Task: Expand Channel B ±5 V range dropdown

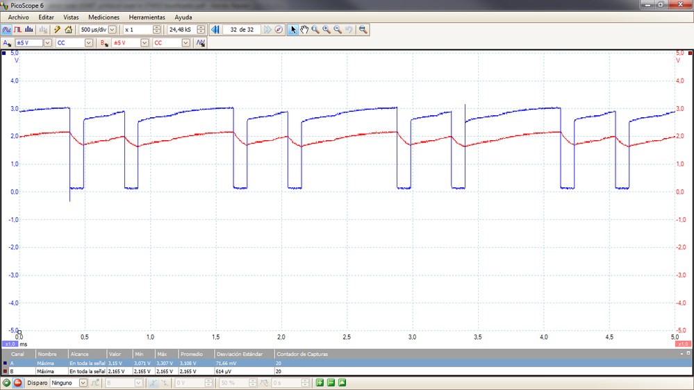Action: [144, 43]
